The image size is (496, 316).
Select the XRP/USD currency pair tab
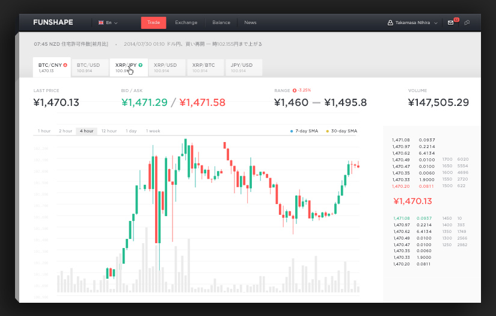click(x=167, y=67)
